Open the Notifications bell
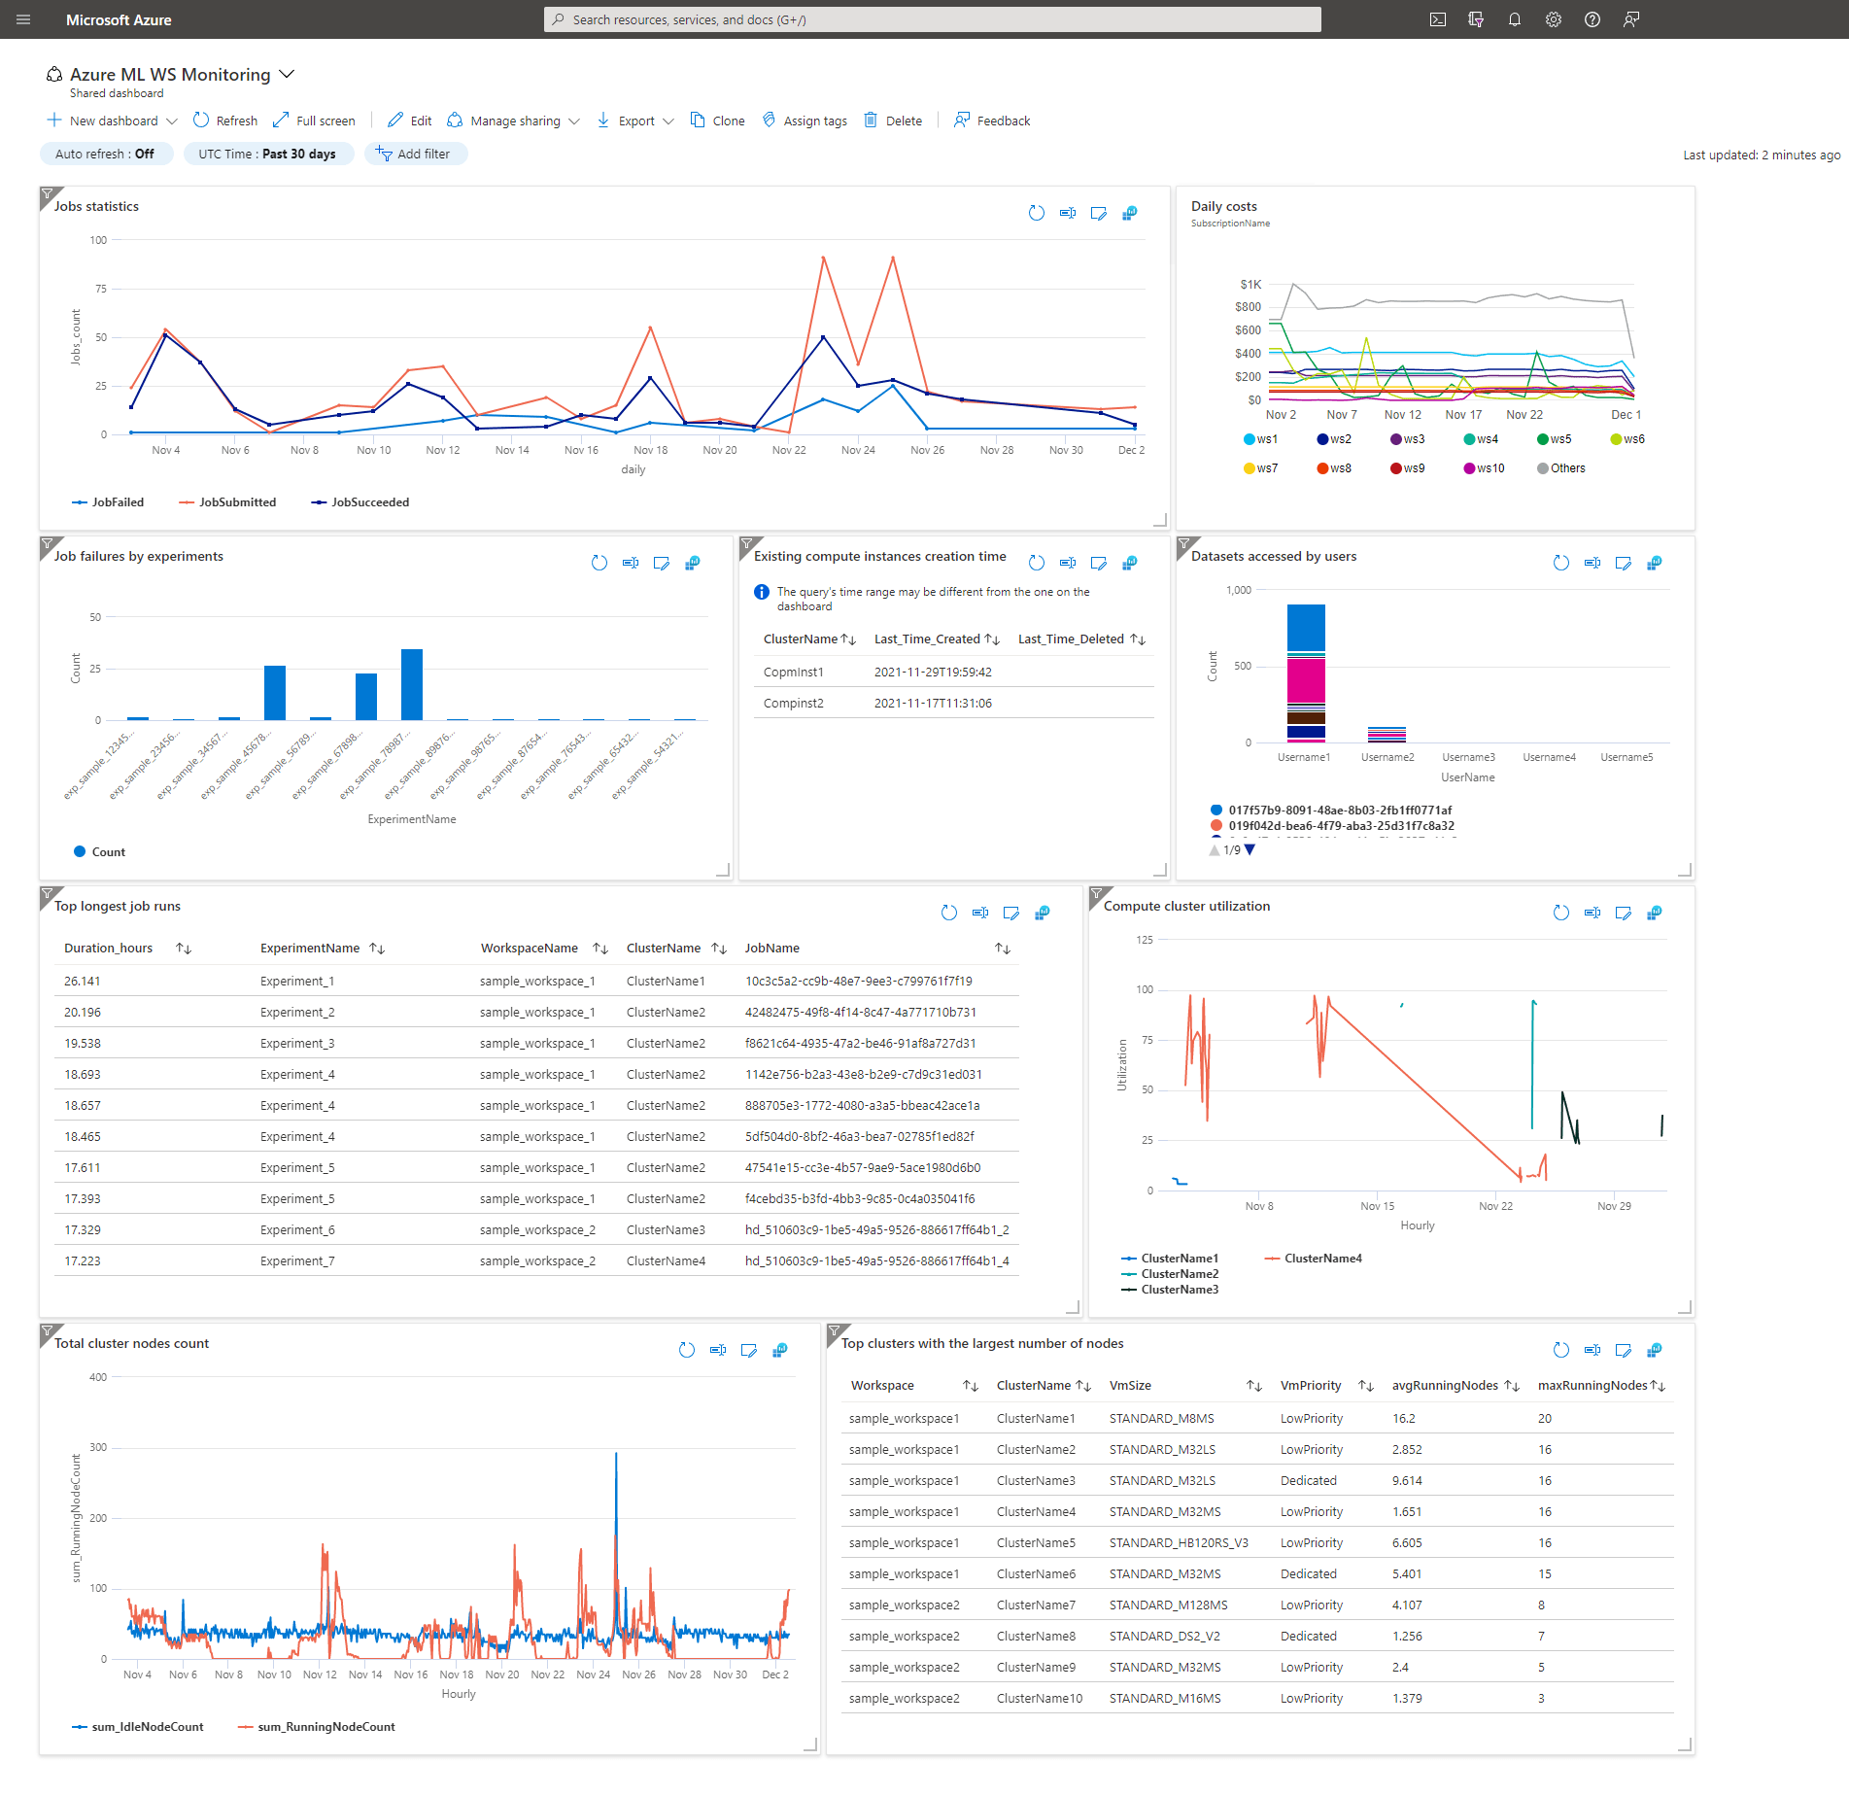 (1515, 19)
